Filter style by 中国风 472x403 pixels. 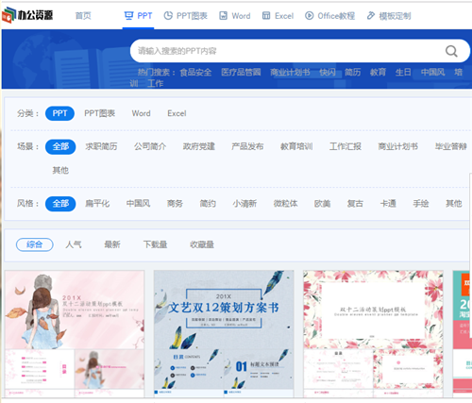click(138, 204)
